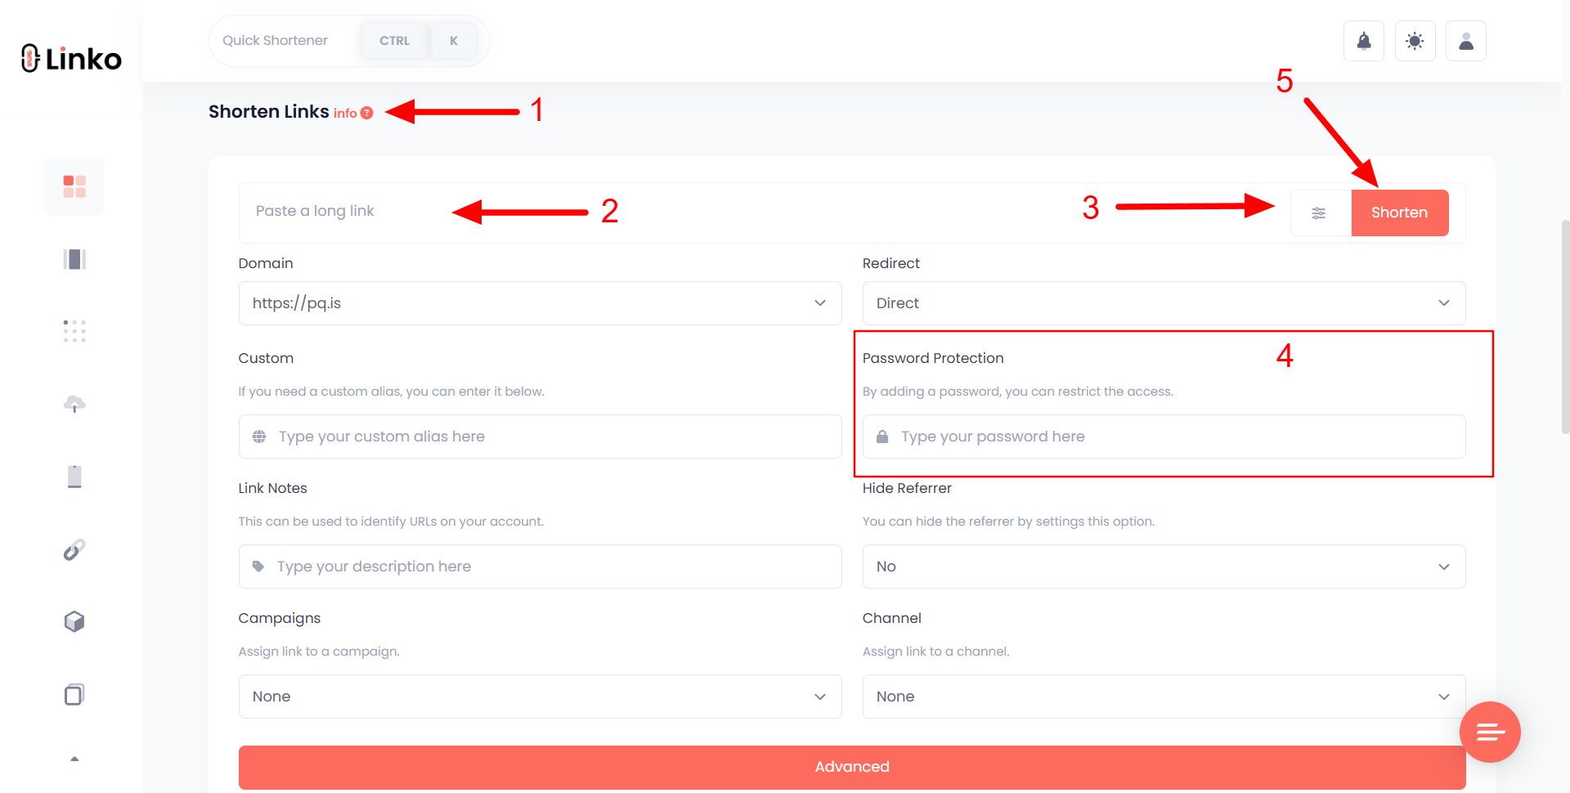Open the mobile device icon in sidebar
Viewport: 1570px width, 793px height.
coord(74,477)
